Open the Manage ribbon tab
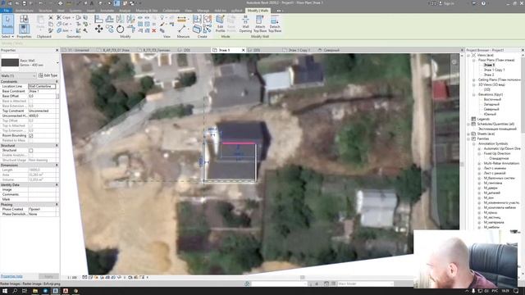This screenshot has width=525, height=295. point(203,11)
